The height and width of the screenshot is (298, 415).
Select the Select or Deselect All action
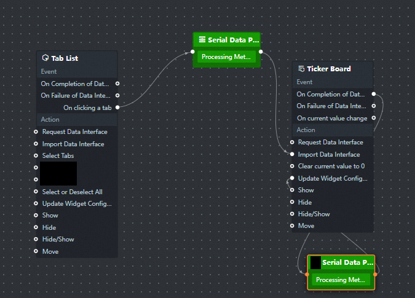click(73, 192)
